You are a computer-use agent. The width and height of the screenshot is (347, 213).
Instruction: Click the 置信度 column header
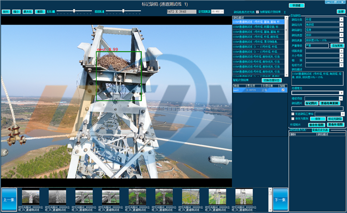[x=254, y=86]
